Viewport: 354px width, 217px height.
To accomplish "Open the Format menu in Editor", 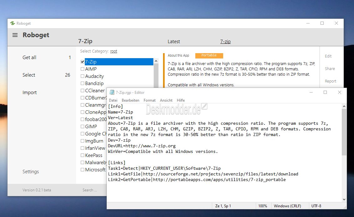I will coord(150,100).
